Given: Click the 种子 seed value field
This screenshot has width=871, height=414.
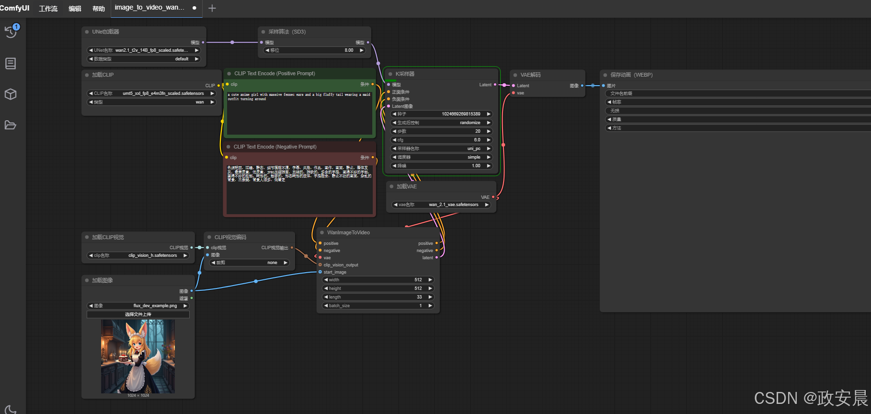Looking at the screenshot, I should click(x=442, y=114).
